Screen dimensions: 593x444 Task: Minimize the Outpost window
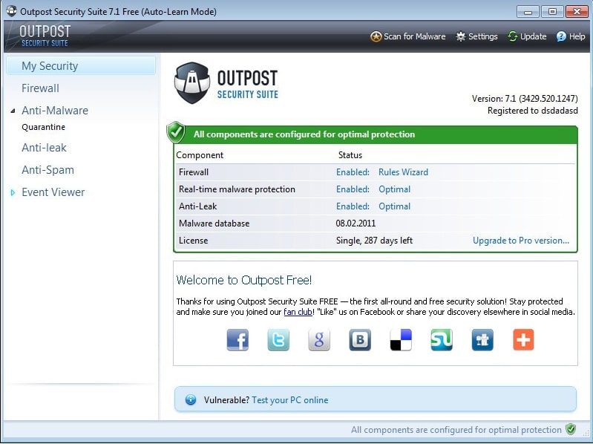point(528,11)
